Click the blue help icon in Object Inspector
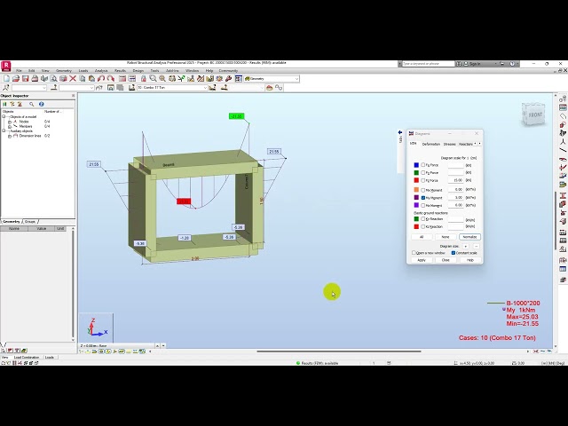 [42, 104]
